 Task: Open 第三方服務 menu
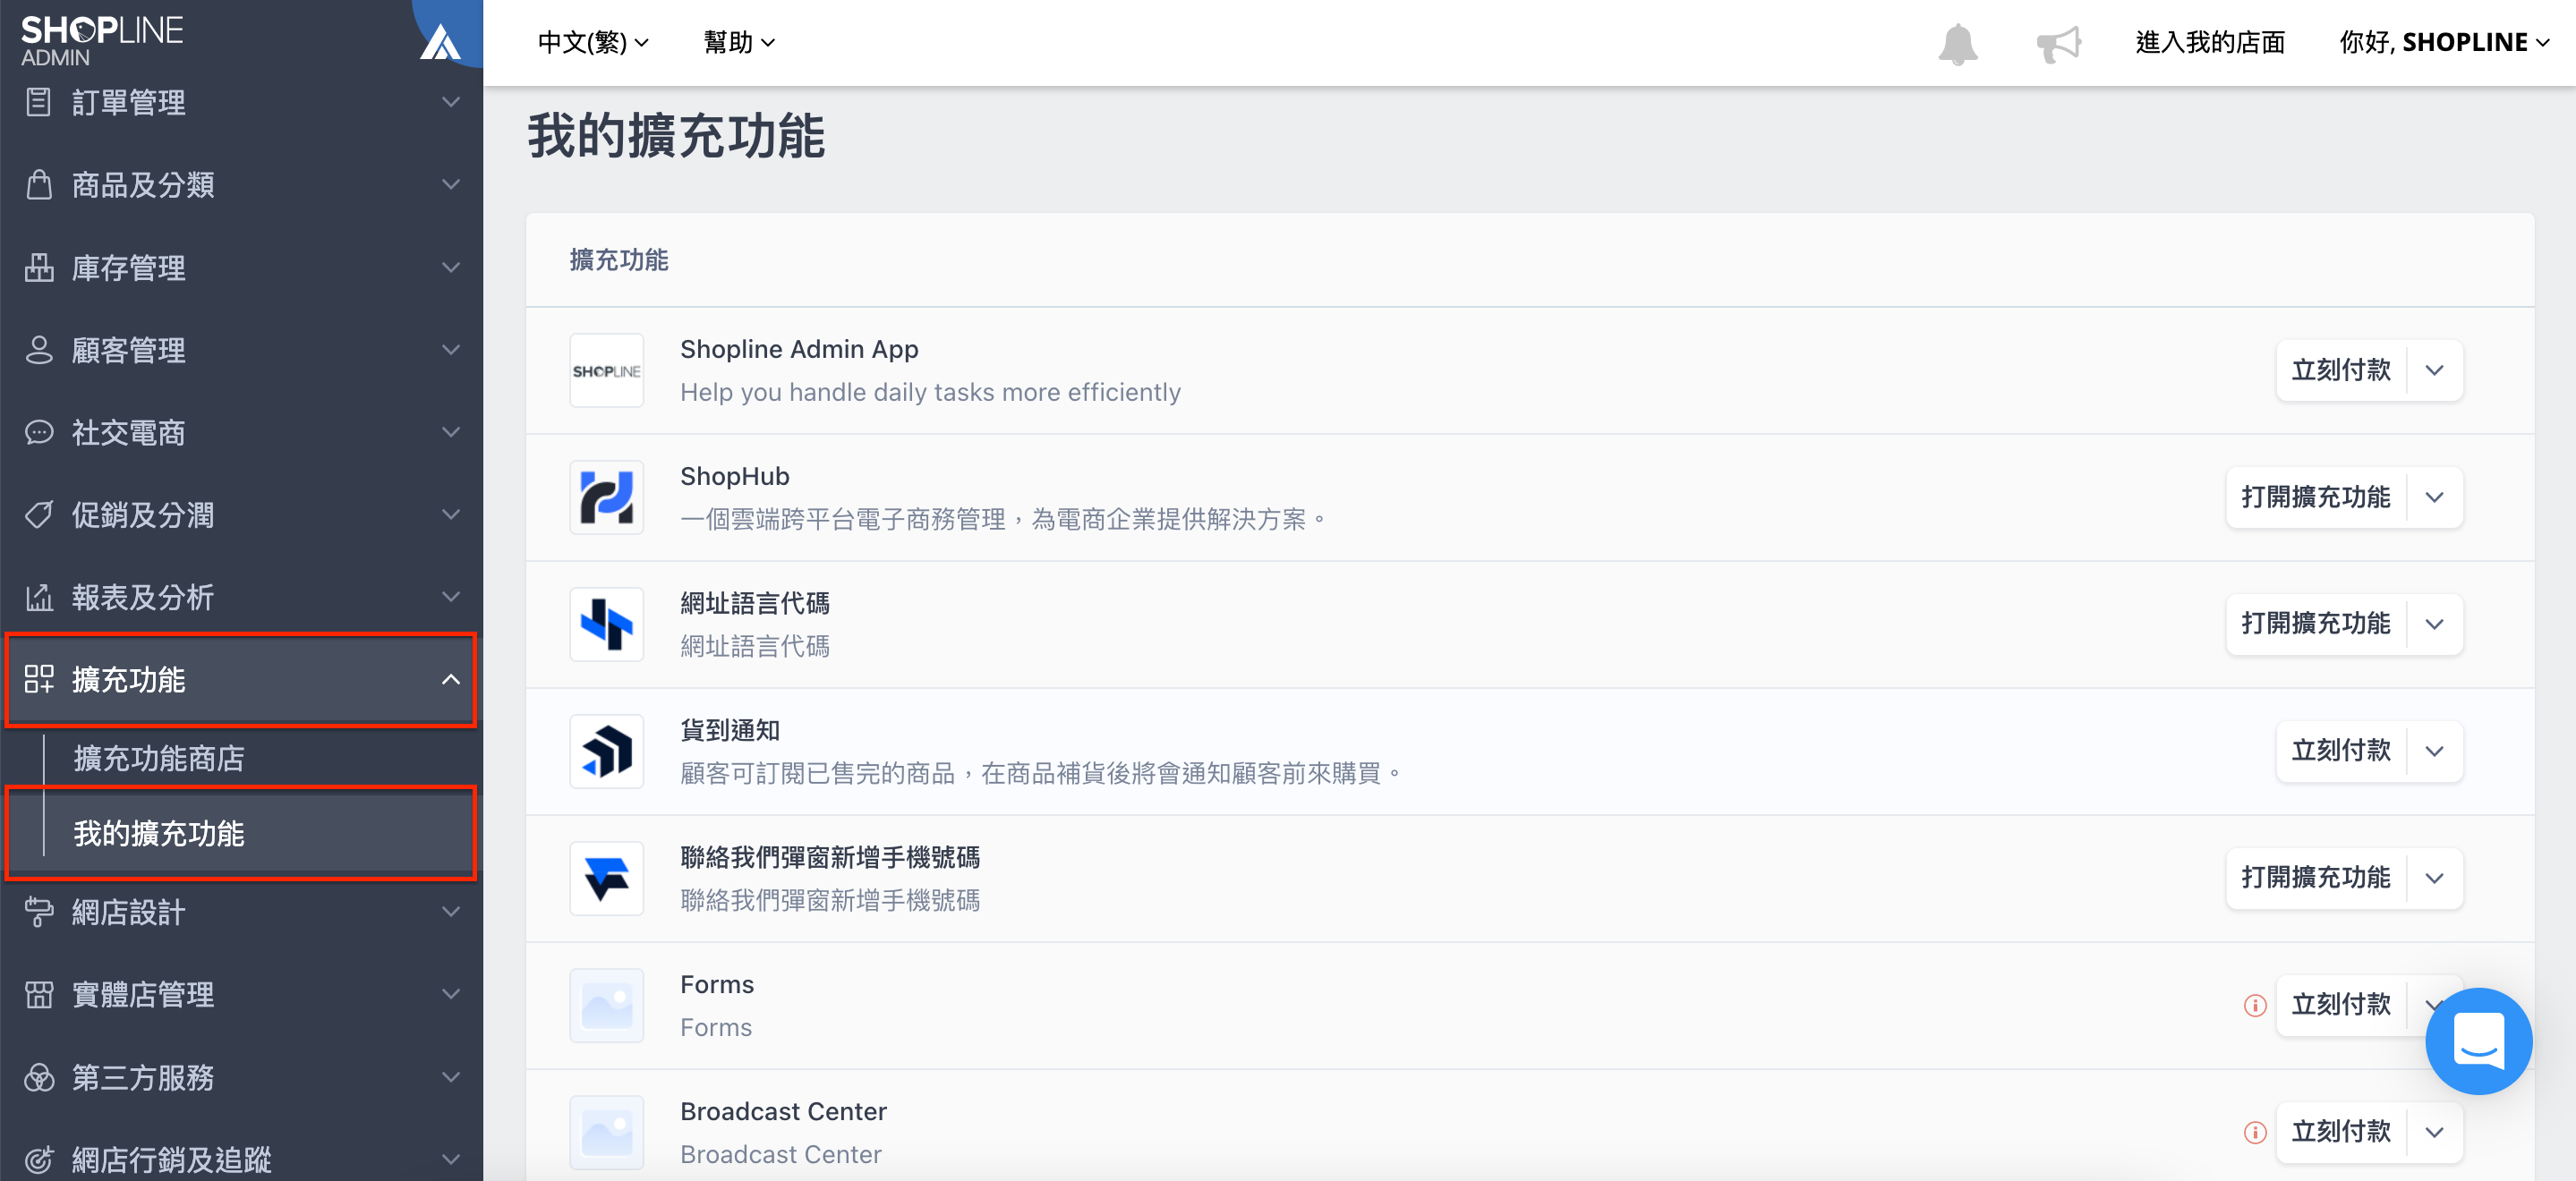[241, 1077]
